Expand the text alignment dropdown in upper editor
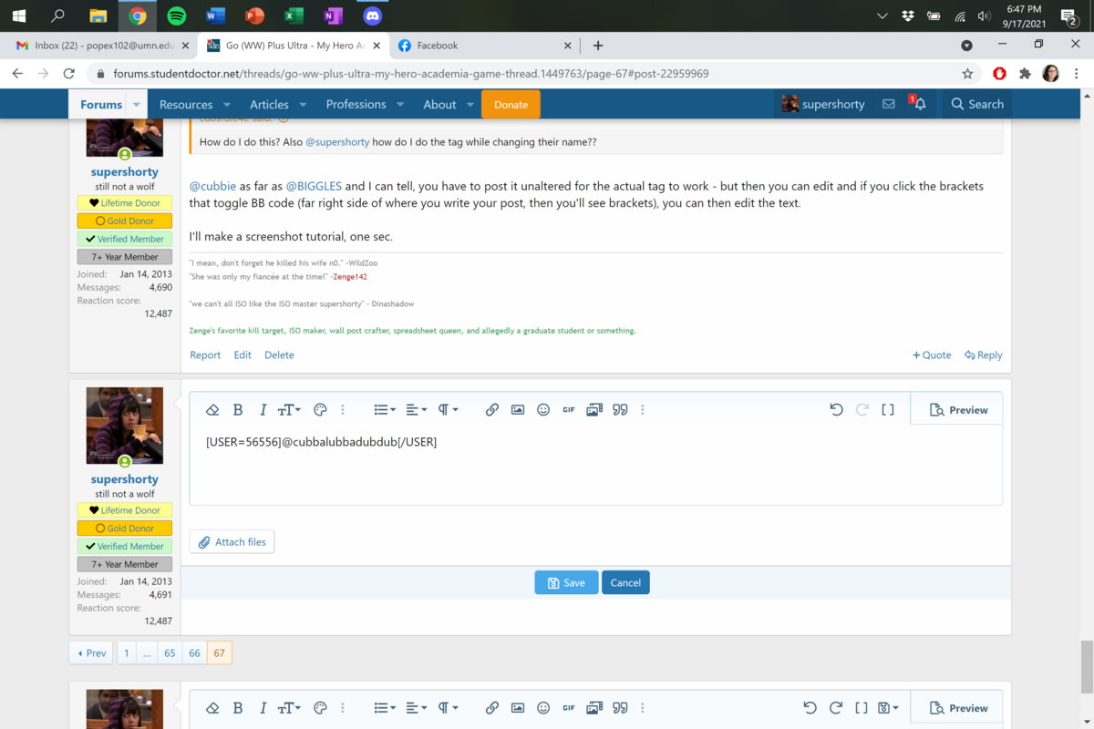This screenshot has height=729, width=1094. [x=416, y=410]
